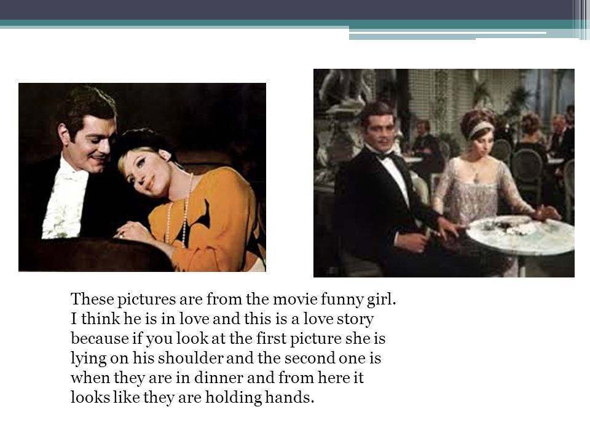Click the pearl necklace in the left photo
590x442 pixels.
(x=184, y=211)
